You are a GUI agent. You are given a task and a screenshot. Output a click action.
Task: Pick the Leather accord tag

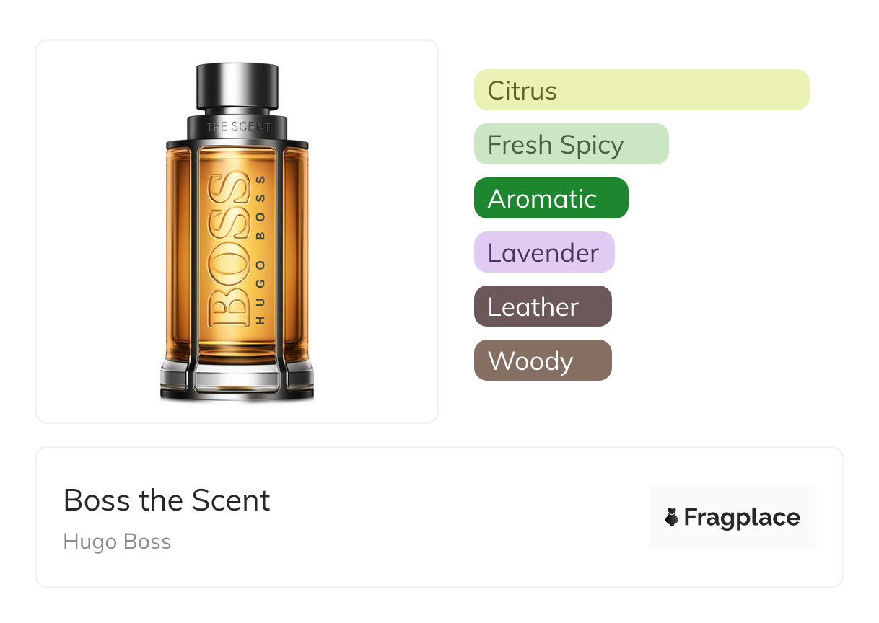[x=543, y=306]
